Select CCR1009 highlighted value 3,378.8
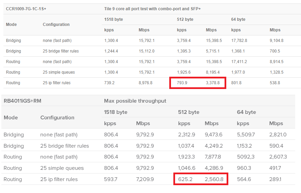The image size is (301, 193). pos(213,83)
